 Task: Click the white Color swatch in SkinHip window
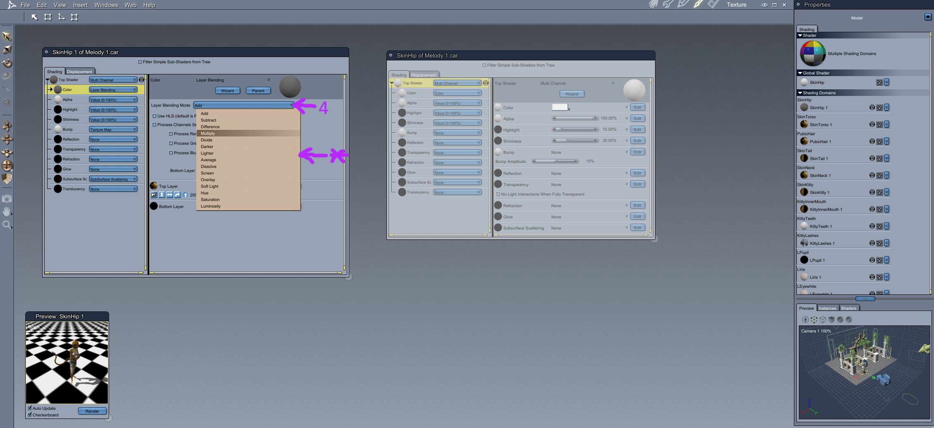click(560, 108)
